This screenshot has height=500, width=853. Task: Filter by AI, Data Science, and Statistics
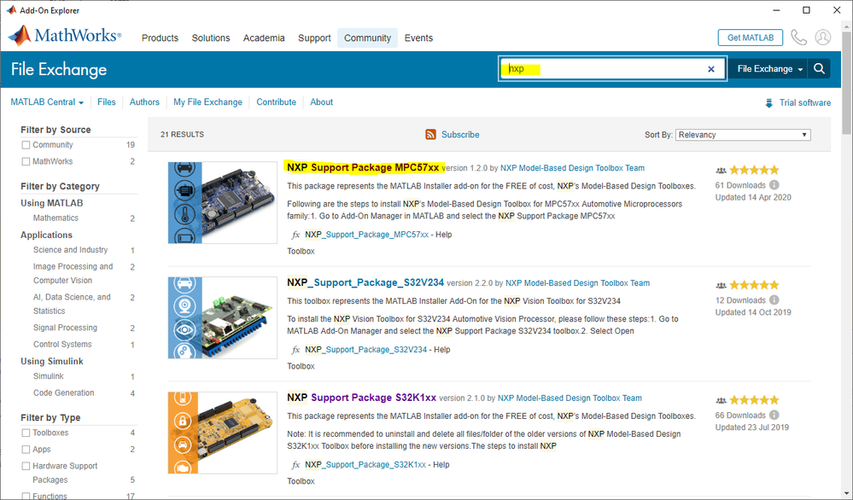pos(72,304)
